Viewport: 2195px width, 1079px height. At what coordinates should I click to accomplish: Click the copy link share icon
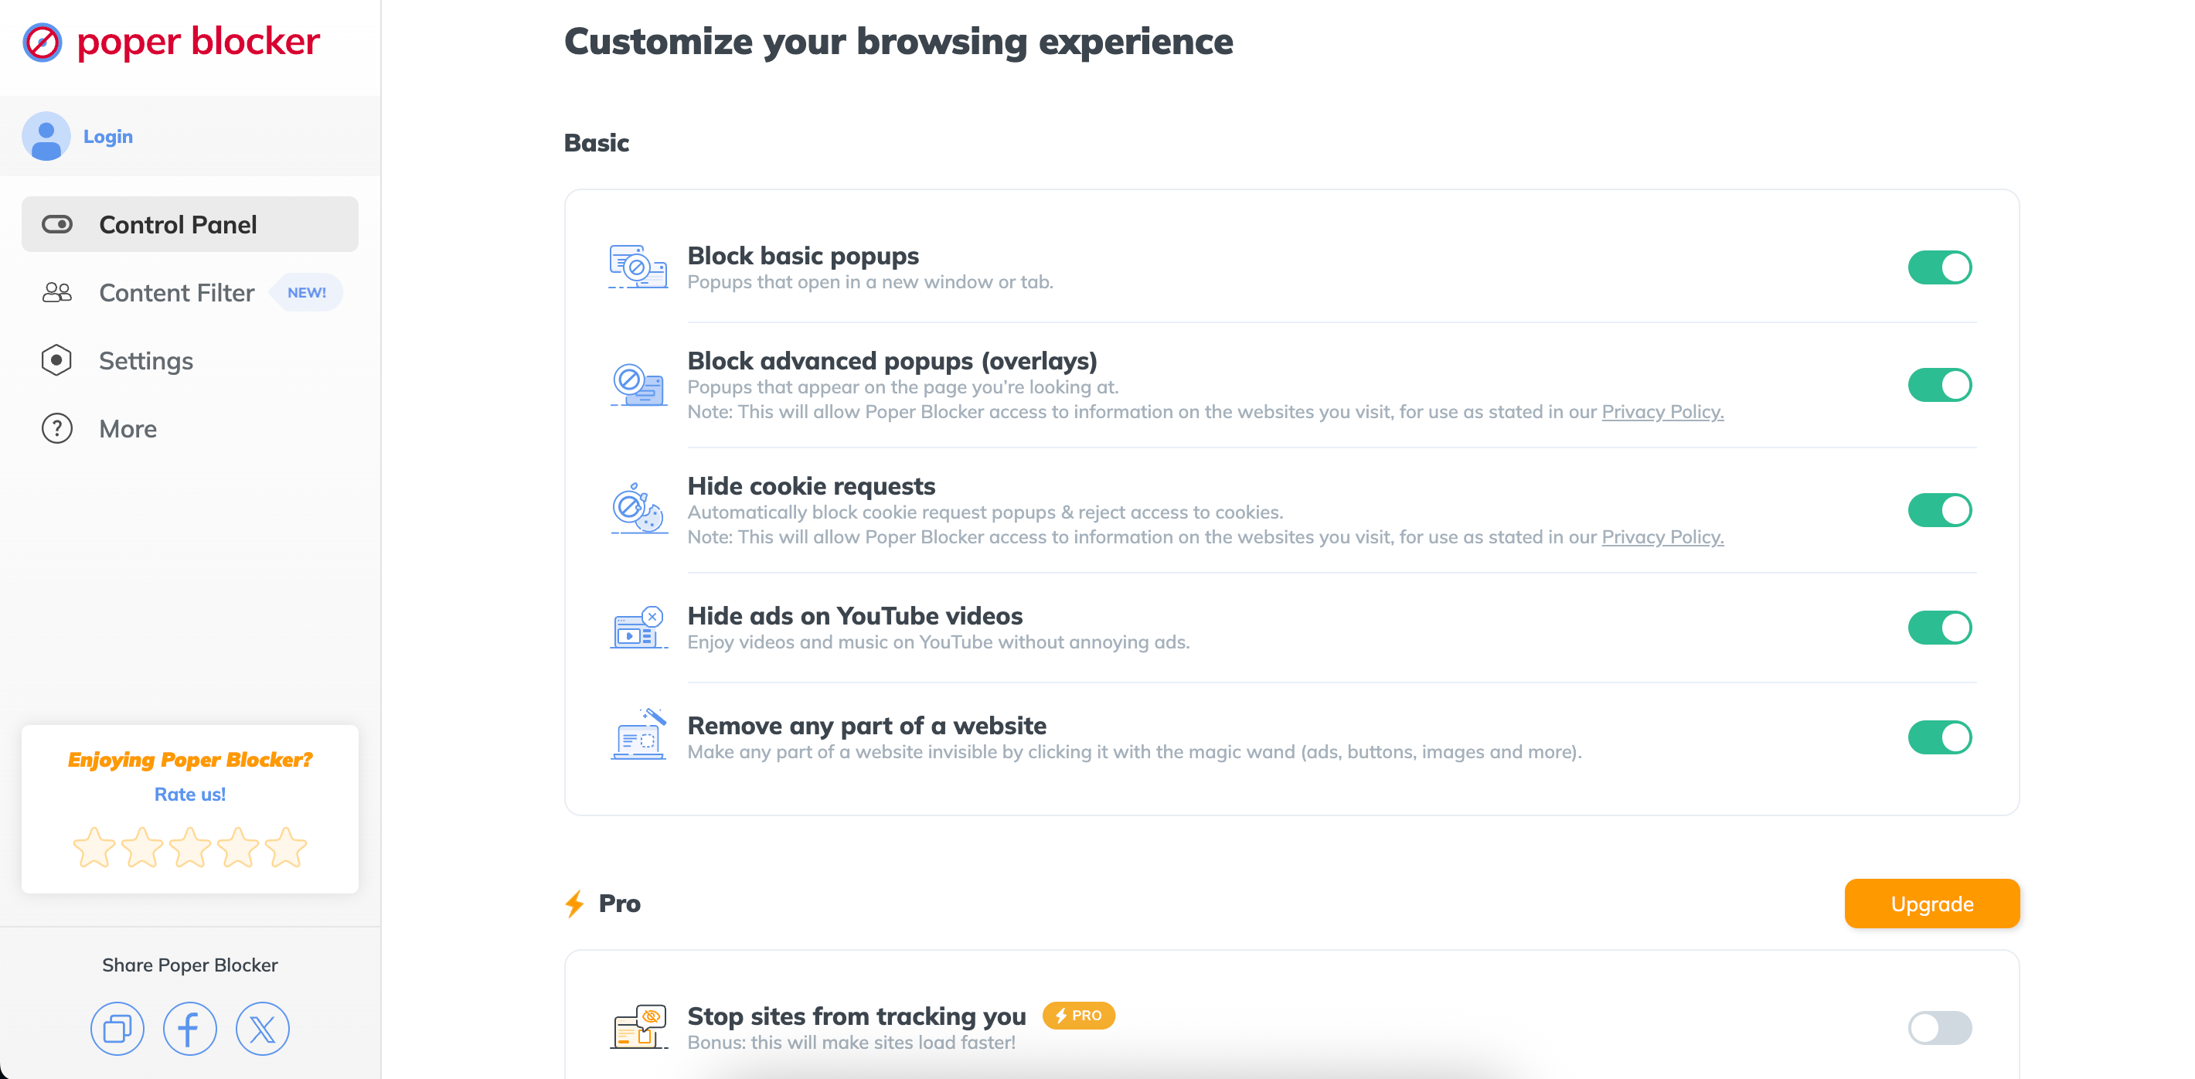tap(117, 1029)
